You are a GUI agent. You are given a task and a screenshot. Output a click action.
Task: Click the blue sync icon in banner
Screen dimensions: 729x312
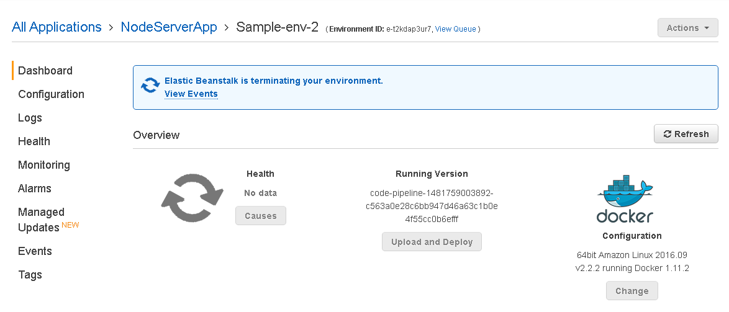(x=150, y=86)
